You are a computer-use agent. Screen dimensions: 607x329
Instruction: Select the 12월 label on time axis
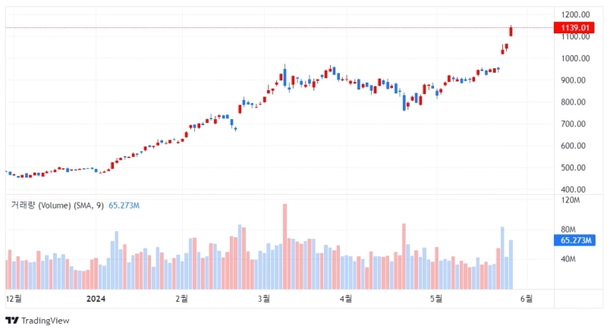coord(14,299)
